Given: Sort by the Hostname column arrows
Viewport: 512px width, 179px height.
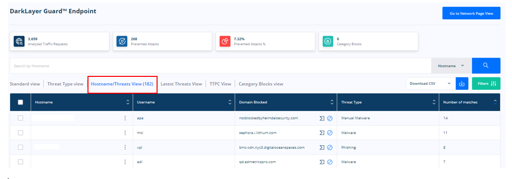Looking at the screenshot, I should coord(128,102).
